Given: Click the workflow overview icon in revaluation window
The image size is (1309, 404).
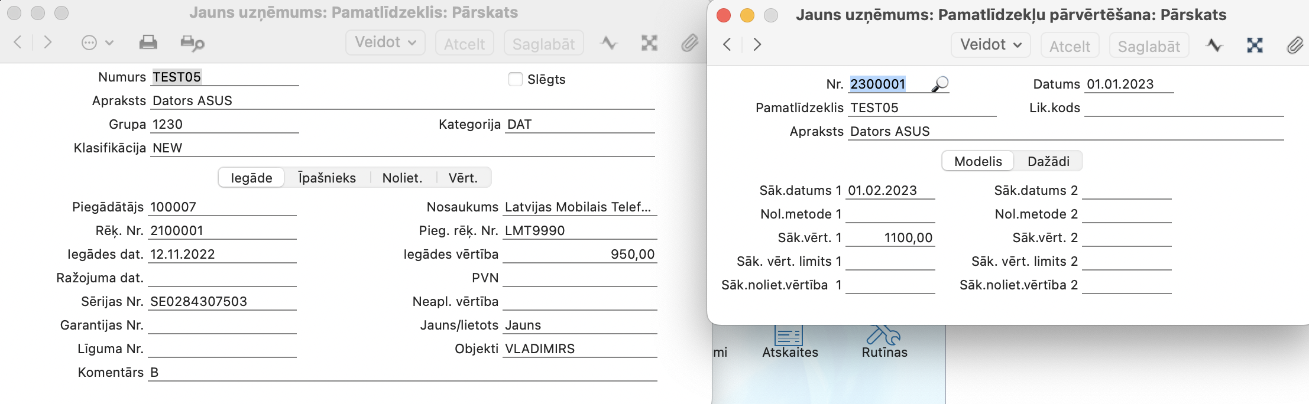Looking at the screenshot, I should coord(1255,45).
